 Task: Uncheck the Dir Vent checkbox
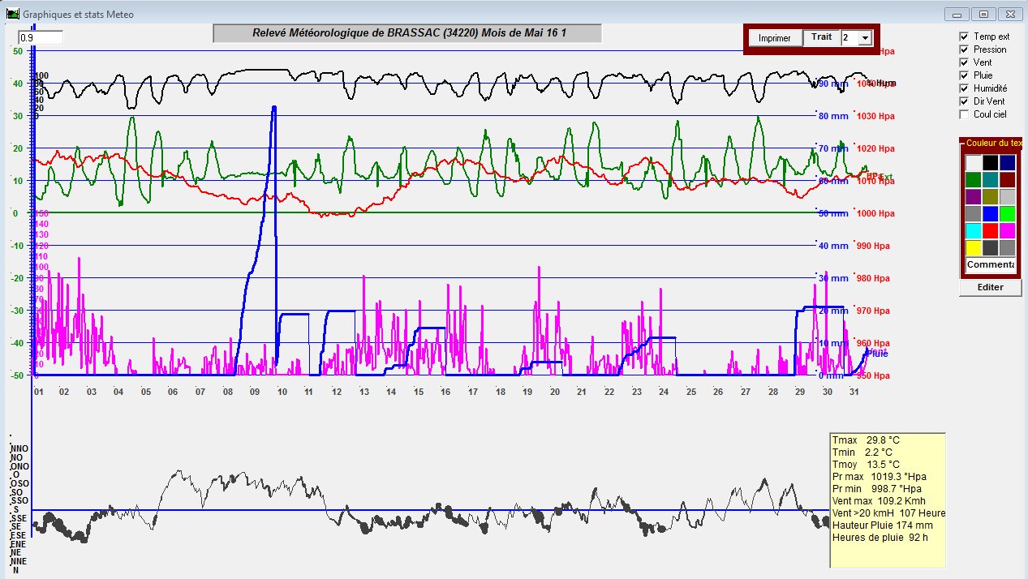pos(964,101)
